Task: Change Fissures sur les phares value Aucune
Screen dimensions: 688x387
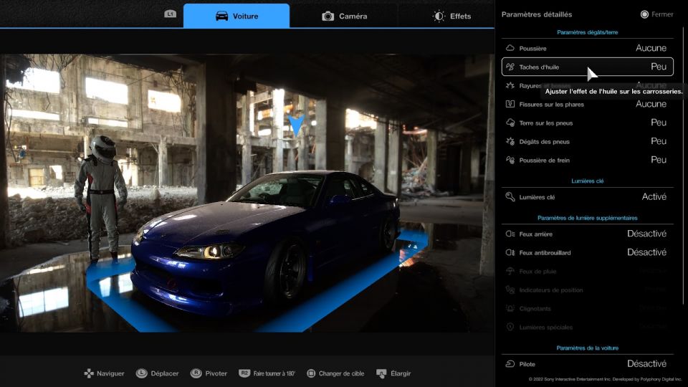Action: pyautogui.click(x=651, y=104)
